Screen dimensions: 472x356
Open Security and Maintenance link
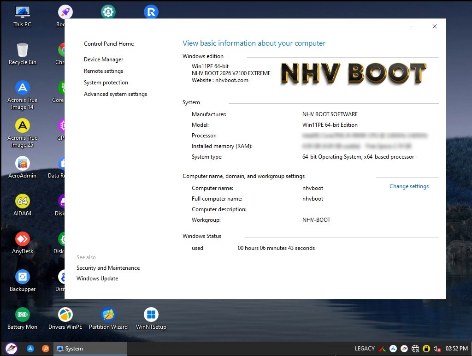click(108, 268)
